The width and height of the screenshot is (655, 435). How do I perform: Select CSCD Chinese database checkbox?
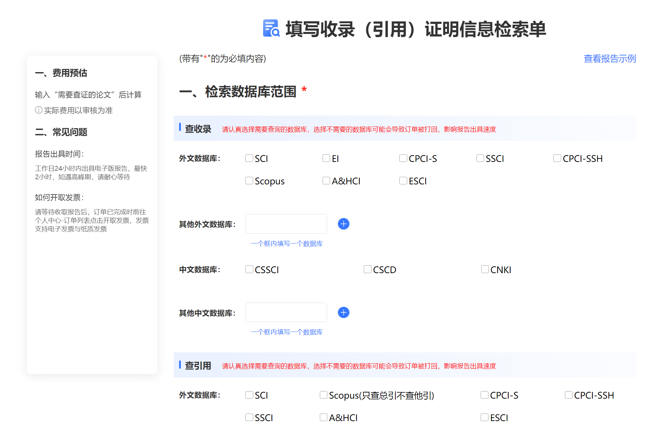click(x=367, y=269)
